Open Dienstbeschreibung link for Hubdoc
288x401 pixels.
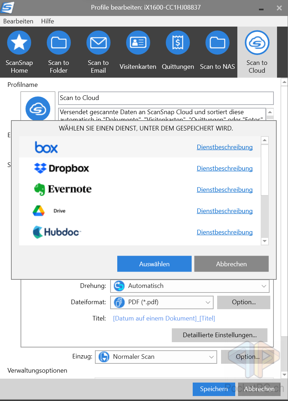pyautogui.click(x=225, y=232)
